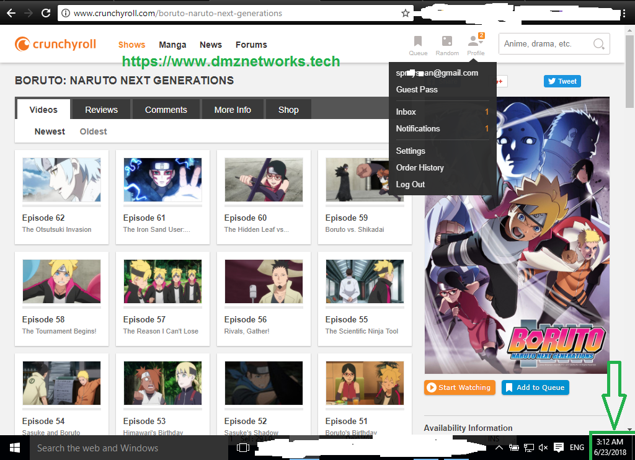Click inside the URL address bar

(x=235, y=14)
